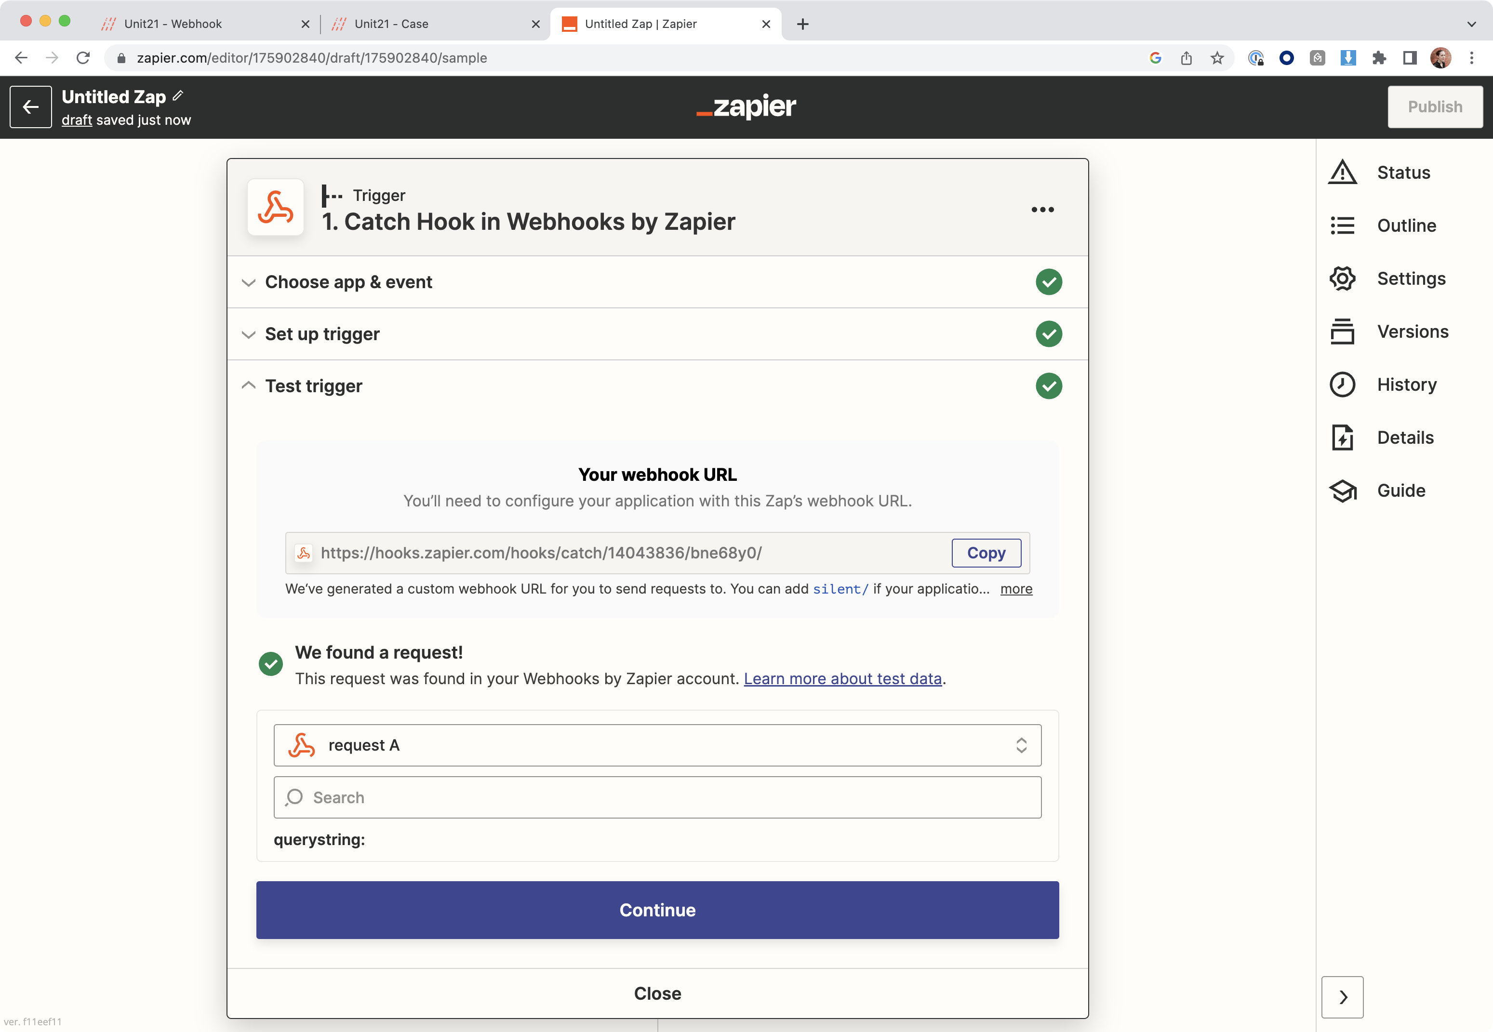This screenshot has height=1032, width=1493.
Task: Open the three-dot menu on trigger step
Action: tap(1042, 210)
